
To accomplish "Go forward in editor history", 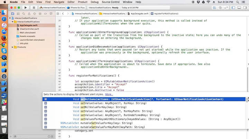I will click(x=68, y=14).
